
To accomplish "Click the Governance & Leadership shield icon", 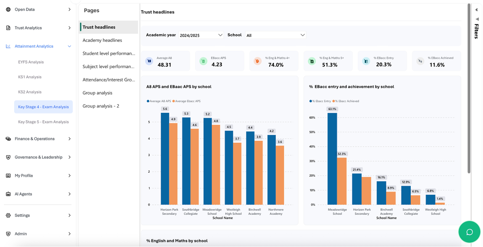I will coord(8,157).
